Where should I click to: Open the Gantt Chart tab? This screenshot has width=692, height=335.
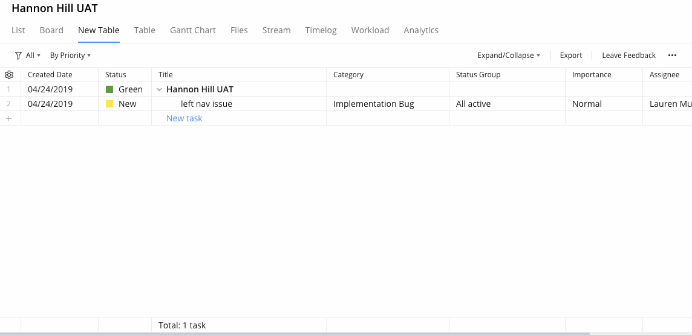pyautogui.click(x=193, y=30)
